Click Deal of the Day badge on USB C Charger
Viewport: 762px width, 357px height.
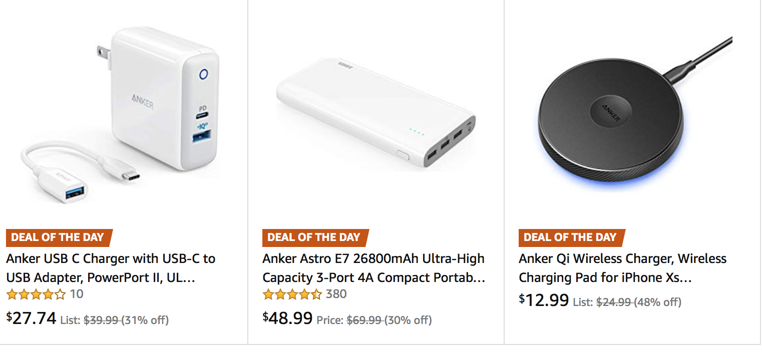(x=58, y=237)
